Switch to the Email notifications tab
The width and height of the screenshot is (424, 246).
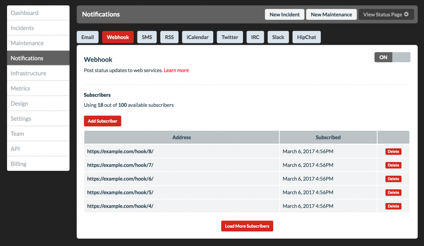tap(87, 37)
